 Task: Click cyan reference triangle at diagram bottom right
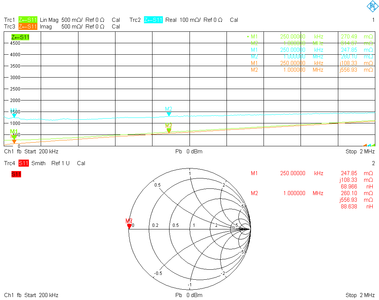[369, 145]
